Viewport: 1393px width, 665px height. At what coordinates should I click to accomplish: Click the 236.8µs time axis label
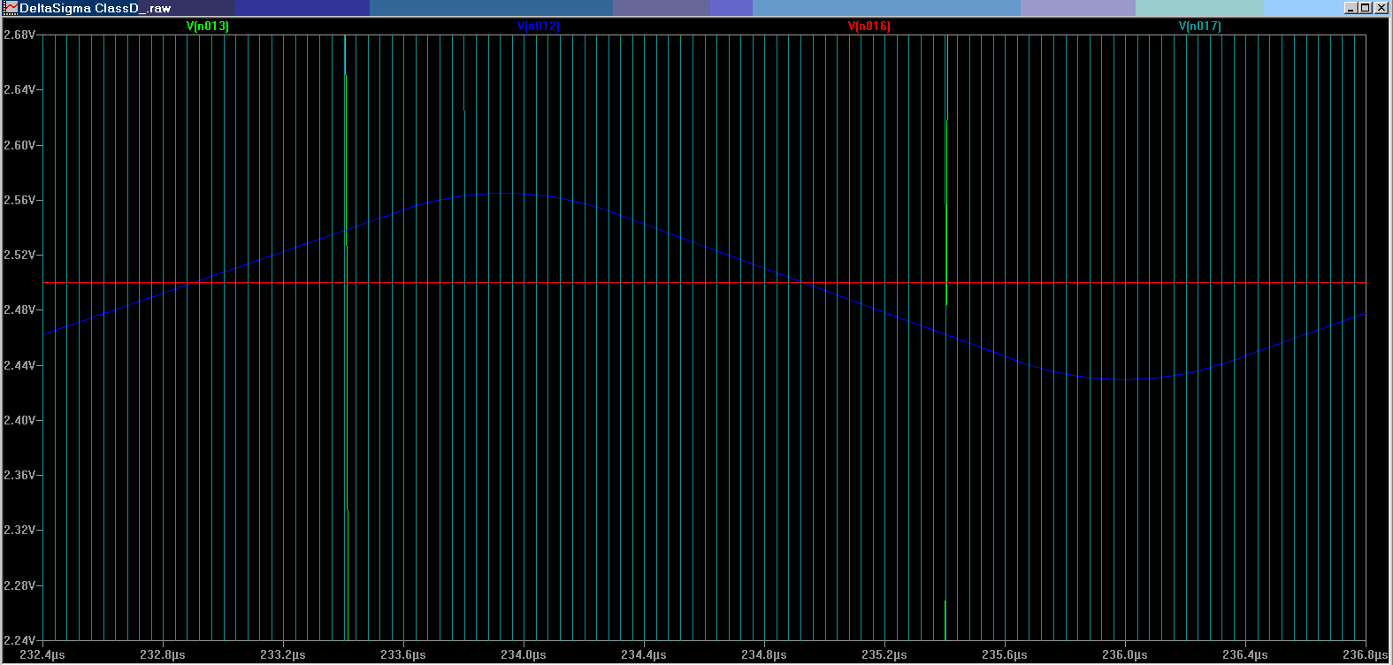(1366, 654)
